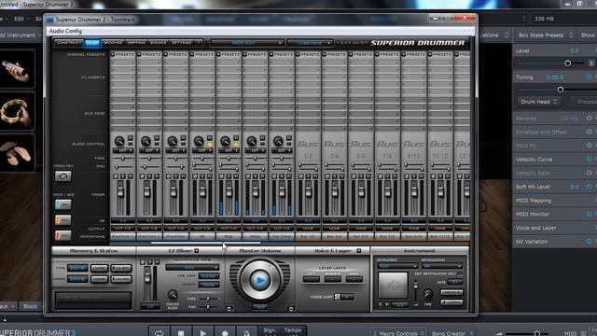Viewport: 597px width, 336px height.
Task: Click the S icon right of the Level slider
Action: (591, 63)
